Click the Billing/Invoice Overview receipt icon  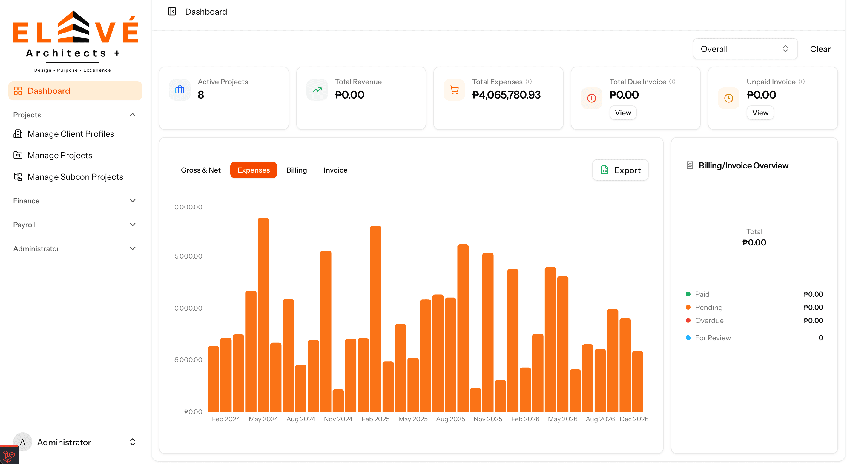click(690, 165)
